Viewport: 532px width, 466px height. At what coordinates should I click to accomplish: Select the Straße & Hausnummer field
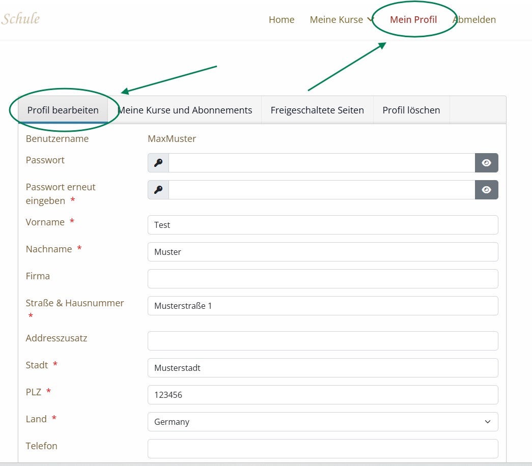pos(322,306)
